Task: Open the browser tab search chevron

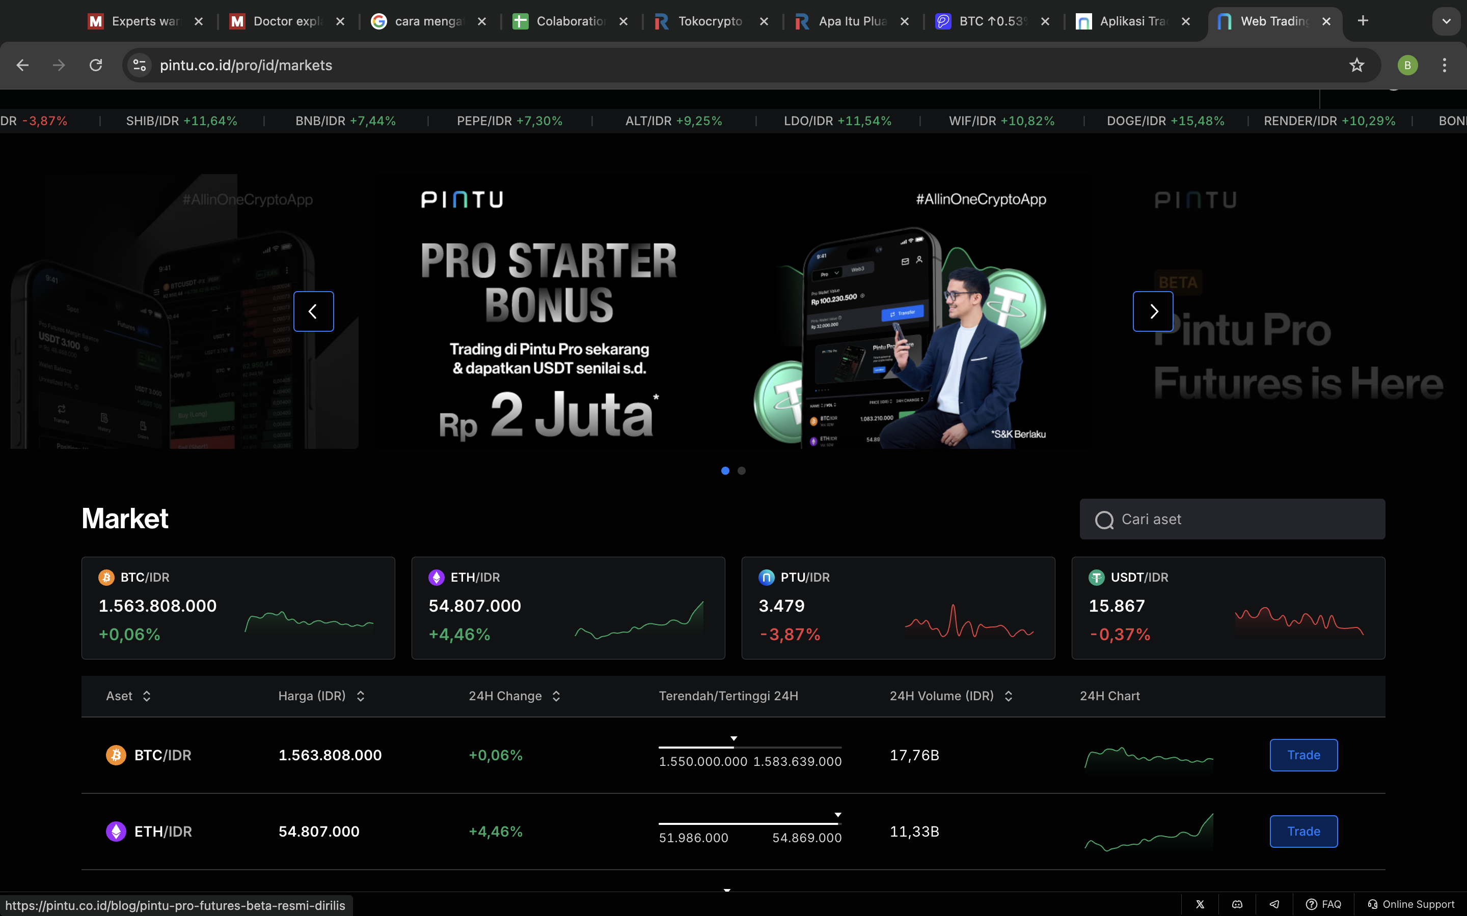Action: (1447, 20)
